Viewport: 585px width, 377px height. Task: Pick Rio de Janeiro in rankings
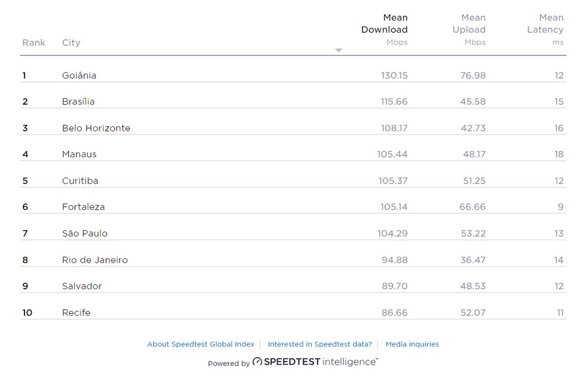[95, 260]
